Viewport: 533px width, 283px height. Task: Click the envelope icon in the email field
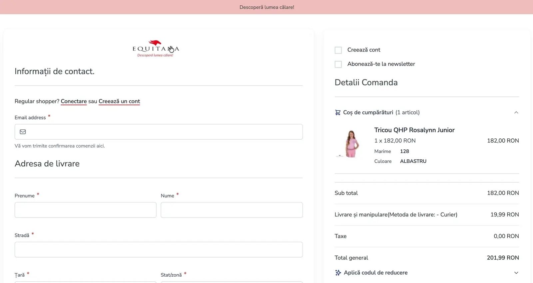point(23,132)
